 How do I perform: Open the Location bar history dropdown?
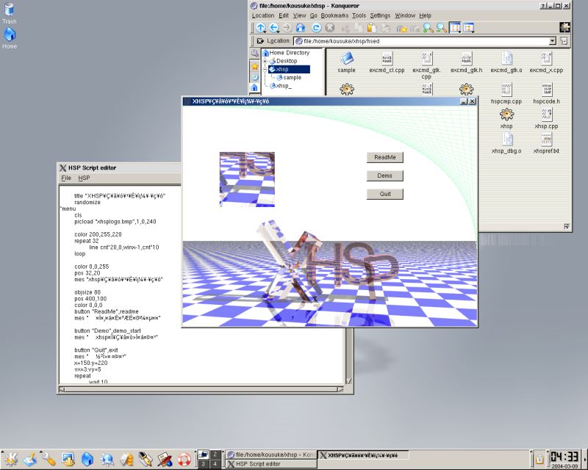[552, 41]
